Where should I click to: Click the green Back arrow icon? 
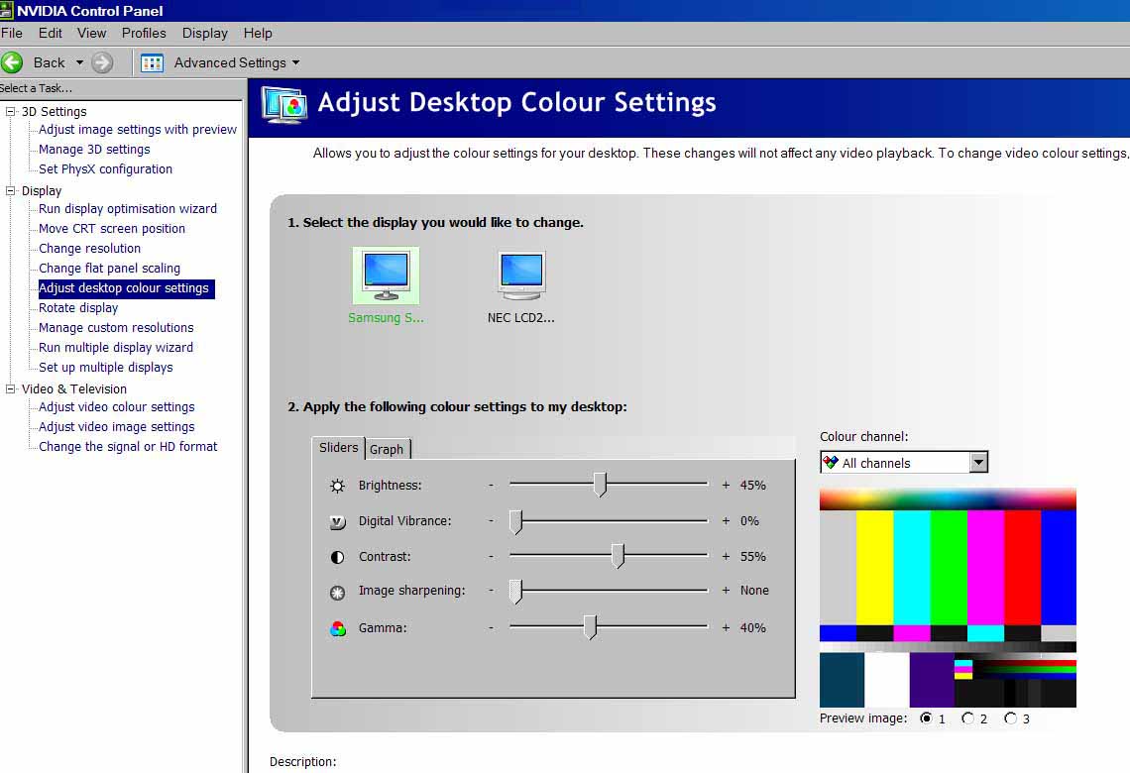13,62
